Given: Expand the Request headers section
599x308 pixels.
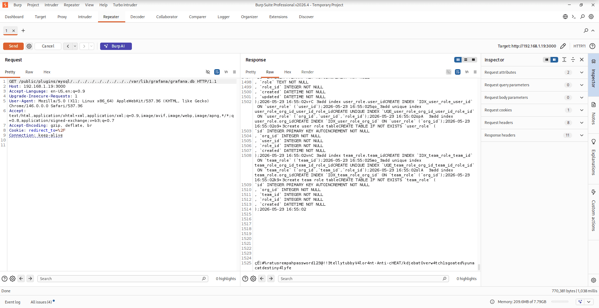Looking at the screenshot, I should point(534,123).
